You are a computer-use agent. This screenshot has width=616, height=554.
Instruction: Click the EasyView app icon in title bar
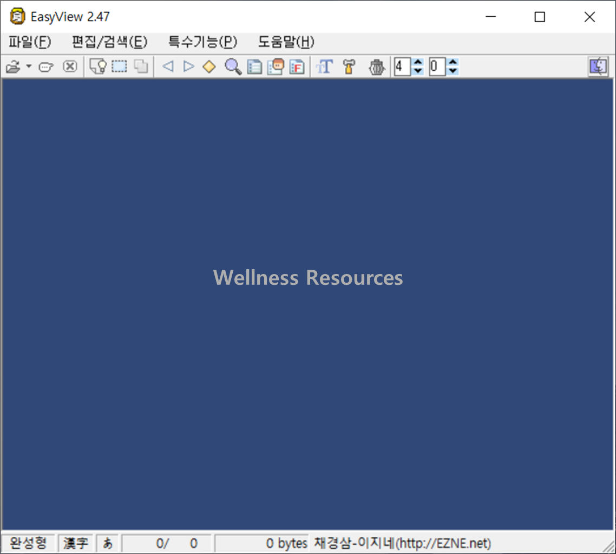point(17,17)
